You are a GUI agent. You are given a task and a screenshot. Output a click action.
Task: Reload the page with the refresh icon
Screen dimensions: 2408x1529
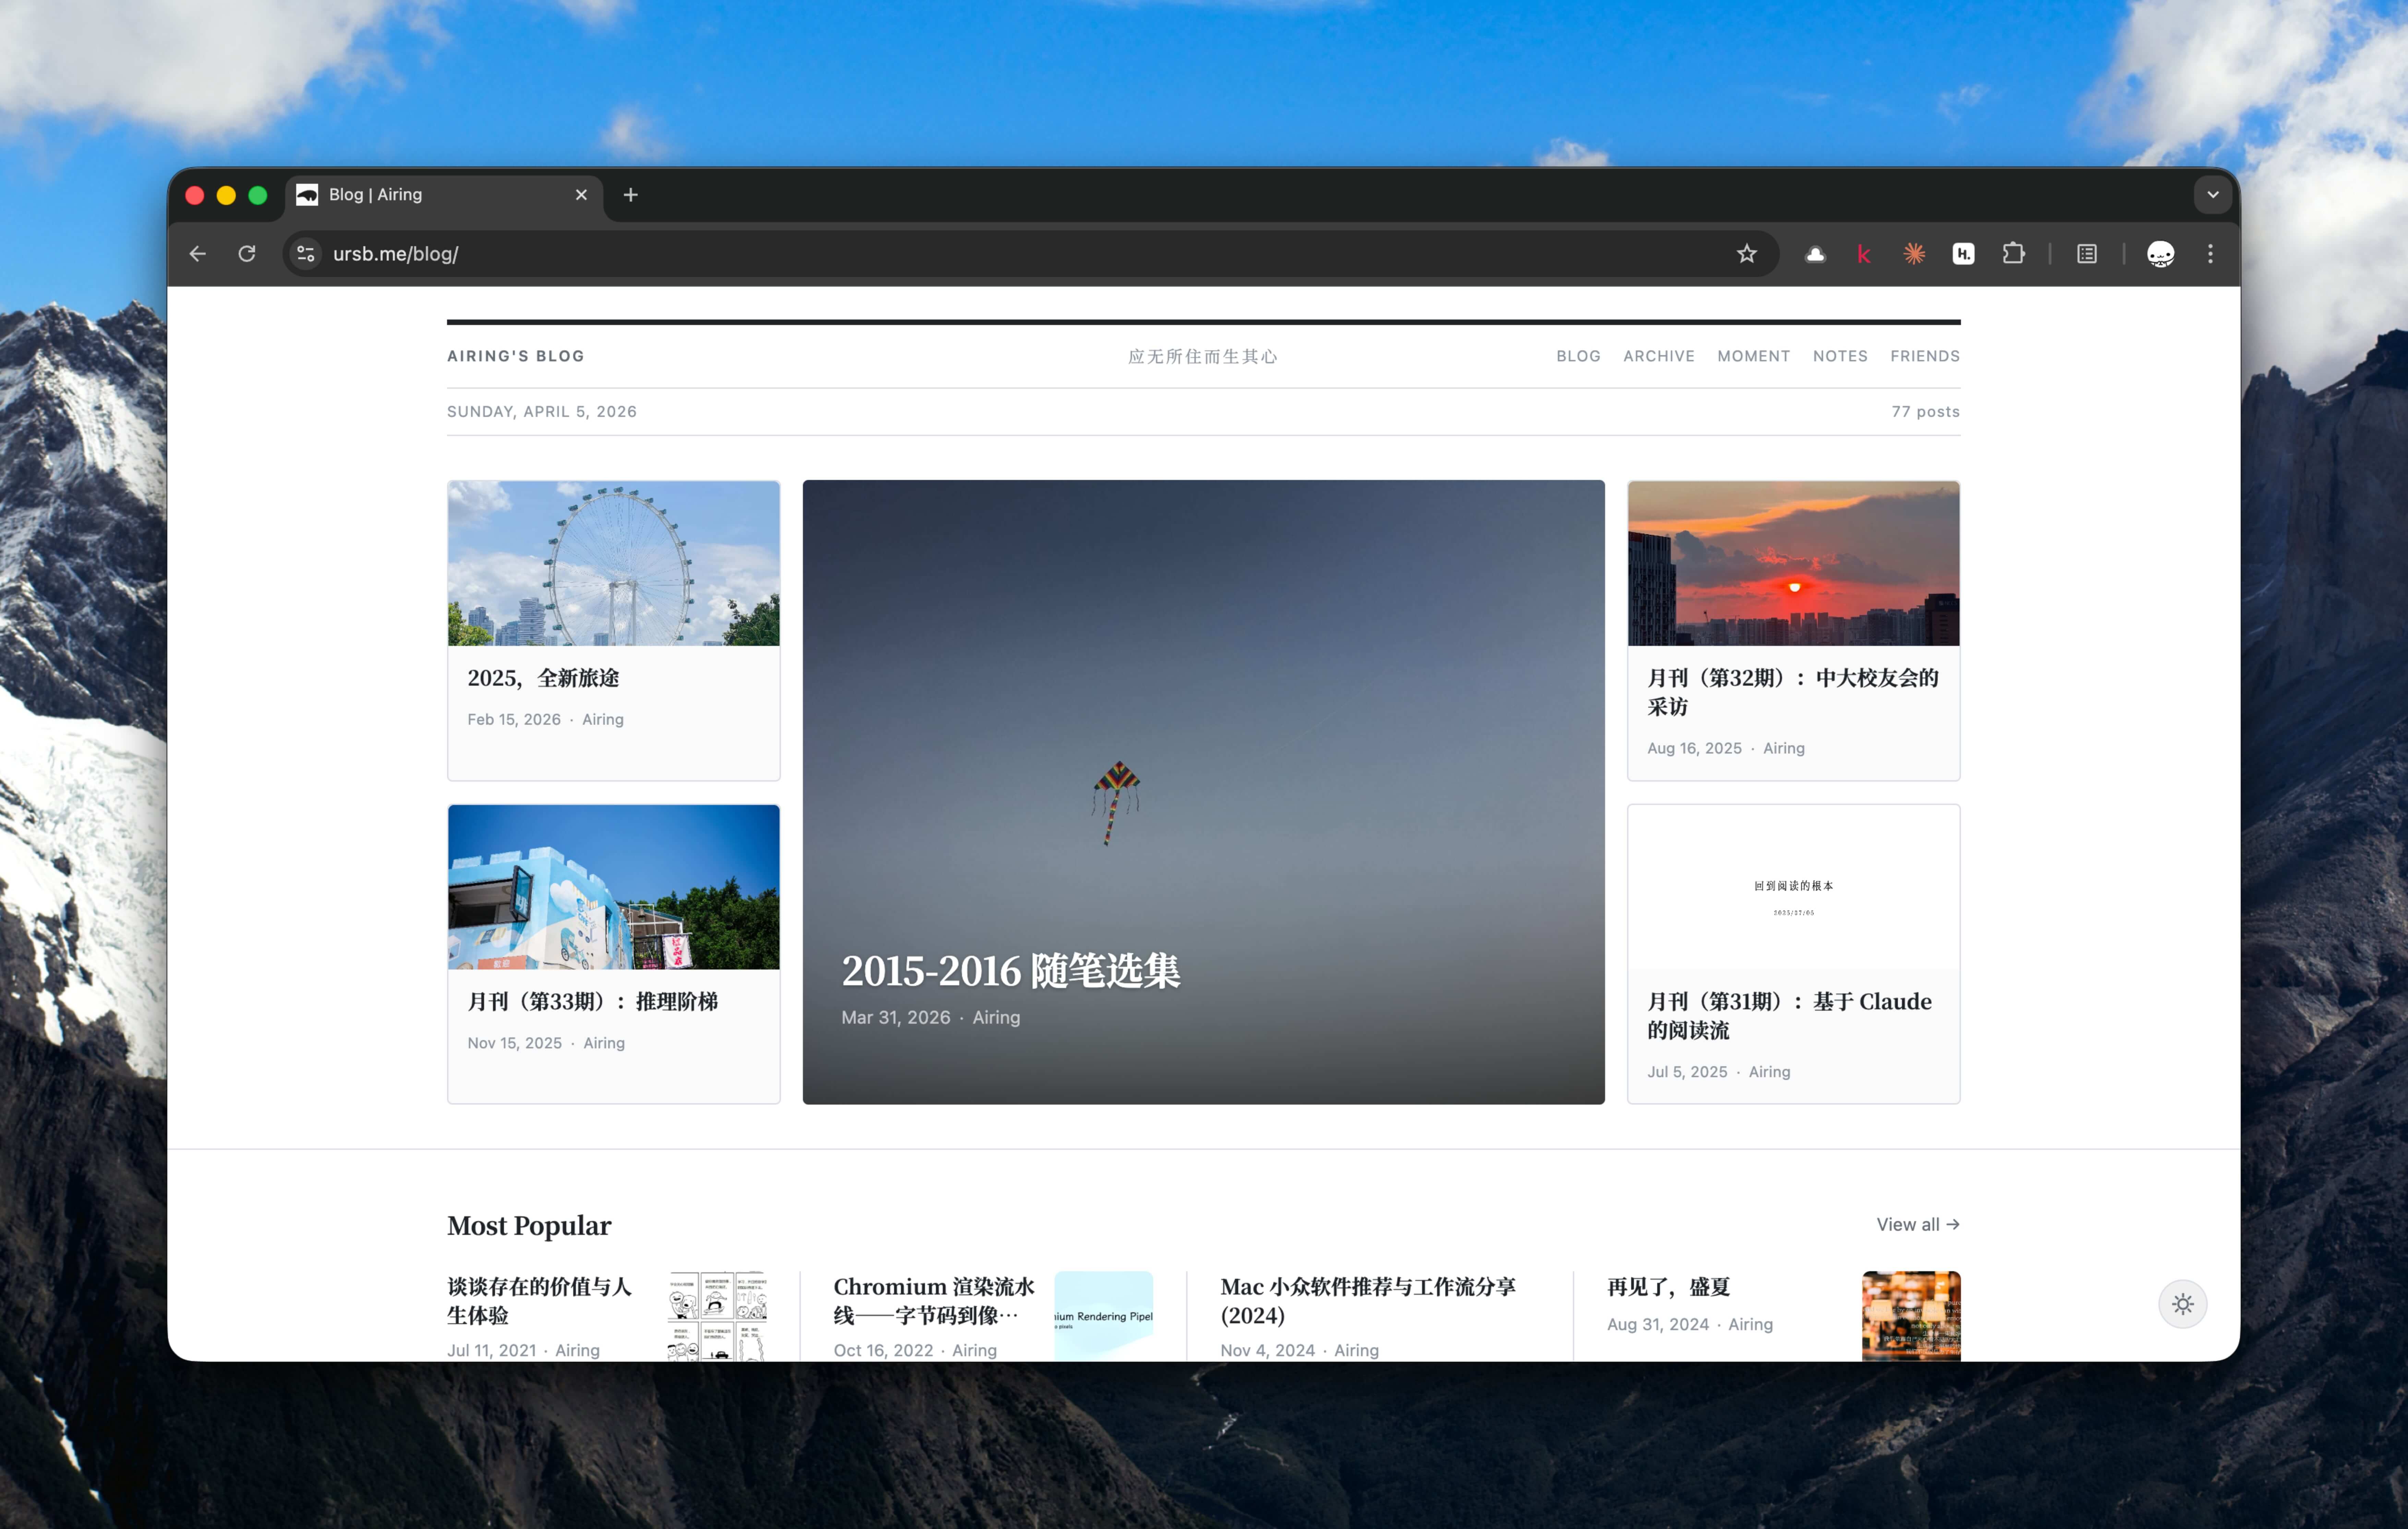[x=247, y=254]
